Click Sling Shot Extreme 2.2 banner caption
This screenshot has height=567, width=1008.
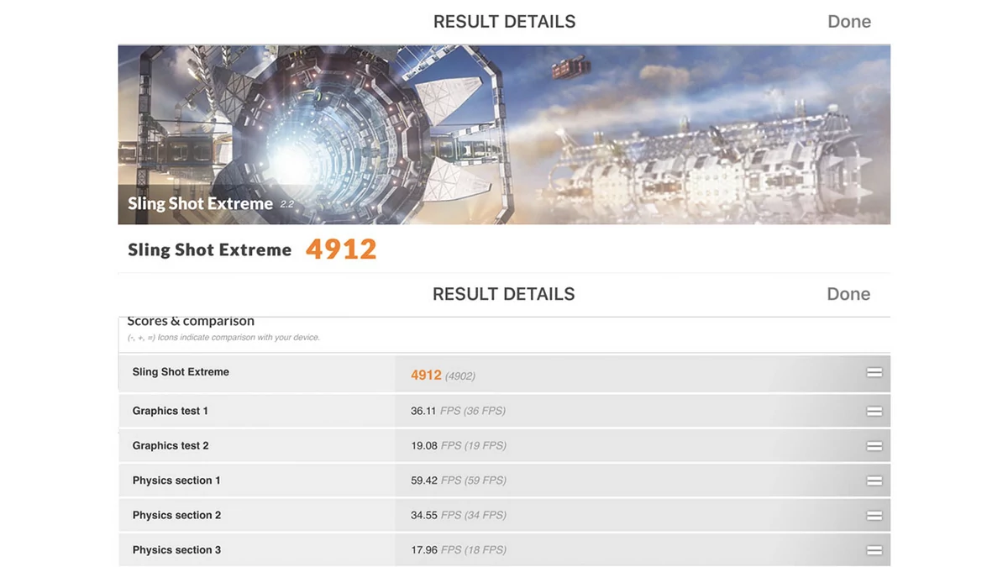(x=211, y=204)
